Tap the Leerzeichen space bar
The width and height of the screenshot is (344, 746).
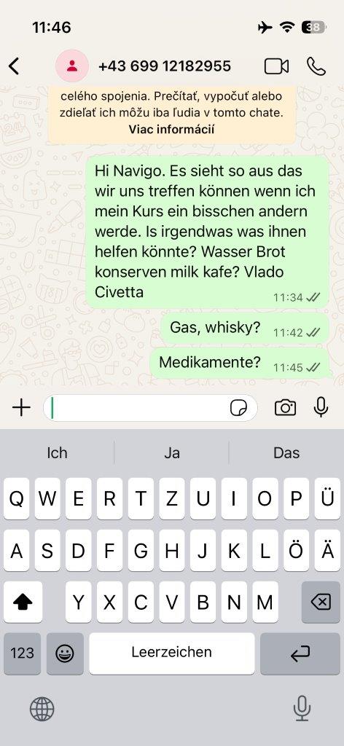[x=172, y=653]
